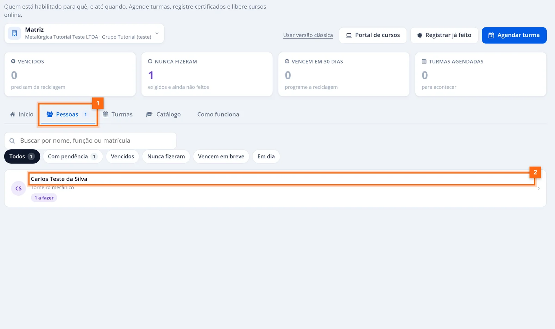Toggle the Nunca fizeram filter chip
Viewport: 555px width, 329px height.
166,157
